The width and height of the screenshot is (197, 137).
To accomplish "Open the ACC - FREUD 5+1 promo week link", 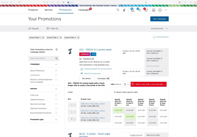I will [95, 50].
